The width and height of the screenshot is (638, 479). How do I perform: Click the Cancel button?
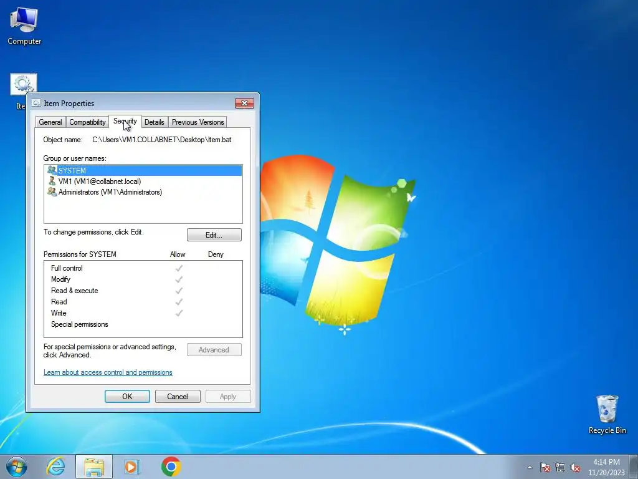pyautogui.click(x=178, y=396)
